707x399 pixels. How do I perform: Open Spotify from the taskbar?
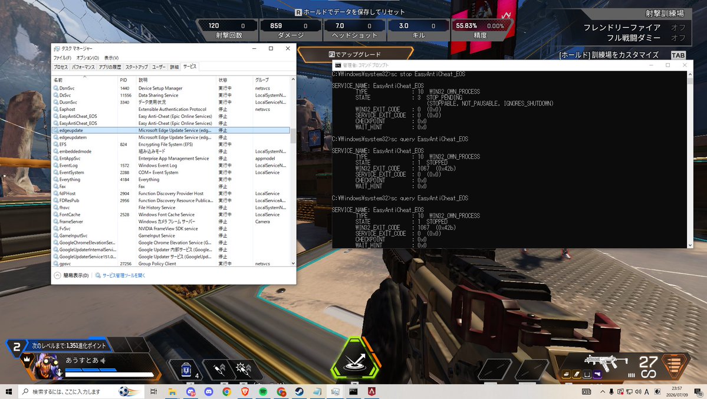(x=263, y=391)
